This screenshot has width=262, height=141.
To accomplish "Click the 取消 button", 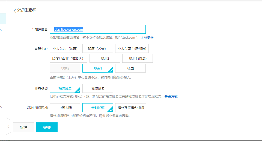I will [23, 127].
